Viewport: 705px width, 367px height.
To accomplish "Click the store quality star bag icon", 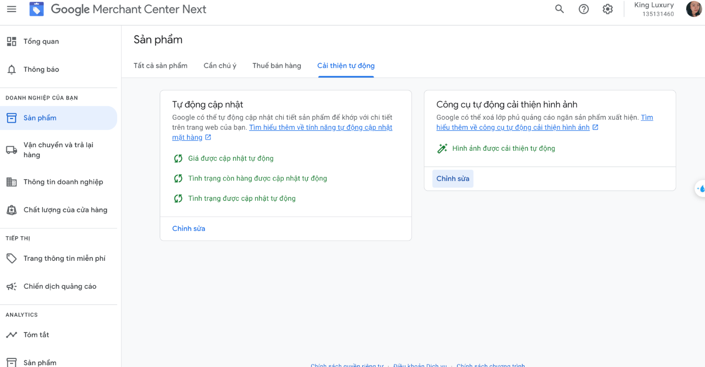I will click(x=12, y=210).
